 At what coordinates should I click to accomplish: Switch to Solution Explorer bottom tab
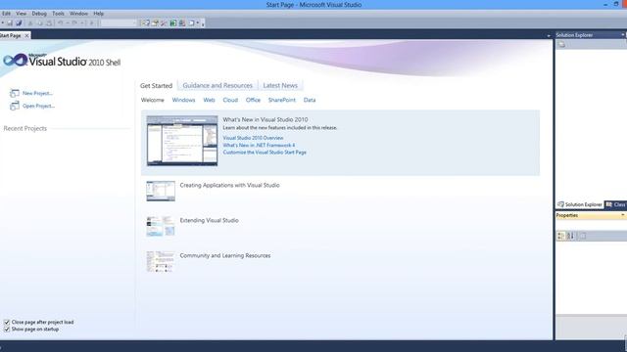coord(579,204)
